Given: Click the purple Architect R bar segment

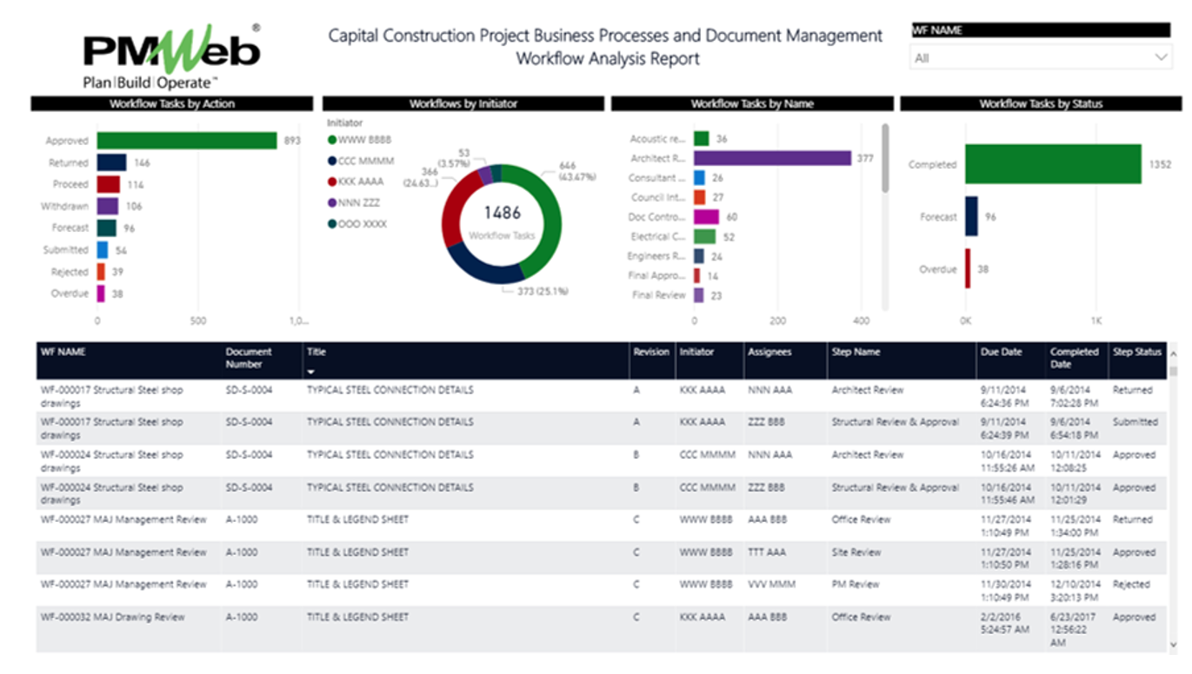Looking at the screenshot, I should coord(774,160).
